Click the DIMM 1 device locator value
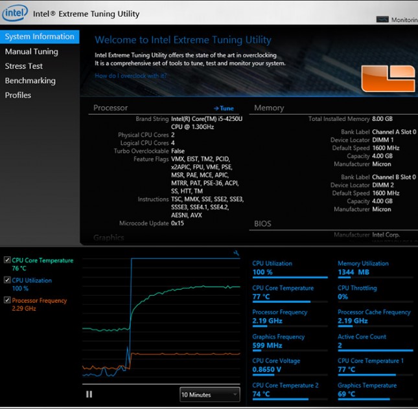418x409 pixels. coord(383,140)
